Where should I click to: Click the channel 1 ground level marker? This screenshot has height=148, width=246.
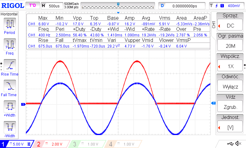(23, 104)
